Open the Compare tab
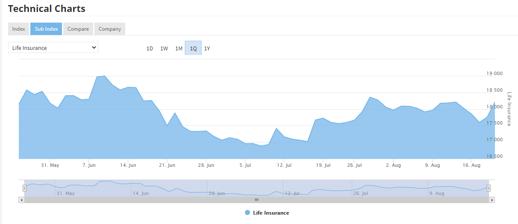 (x=78, y=29)
